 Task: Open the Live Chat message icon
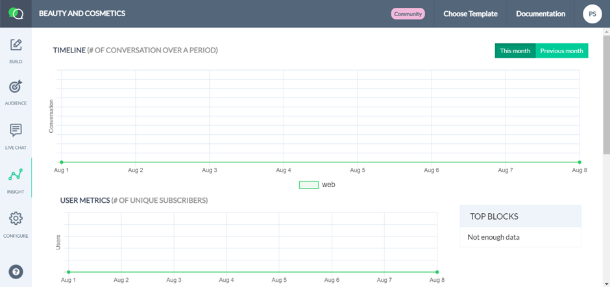16,130
